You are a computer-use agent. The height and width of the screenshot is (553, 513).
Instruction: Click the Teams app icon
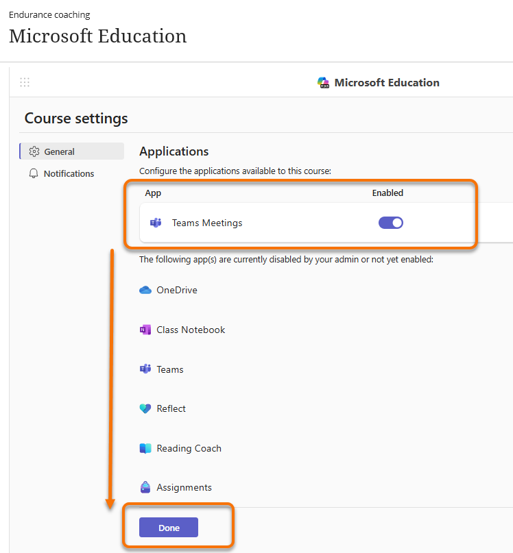pos(145,369)
